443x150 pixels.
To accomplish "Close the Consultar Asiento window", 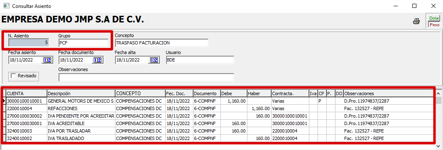I will (433, 6).
